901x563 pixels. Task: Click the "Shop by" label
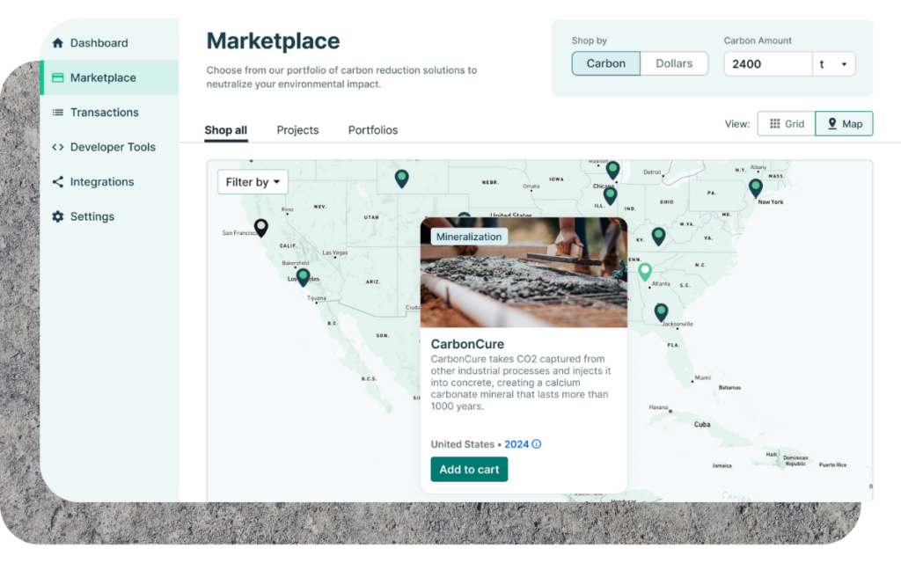pos(589,40)
